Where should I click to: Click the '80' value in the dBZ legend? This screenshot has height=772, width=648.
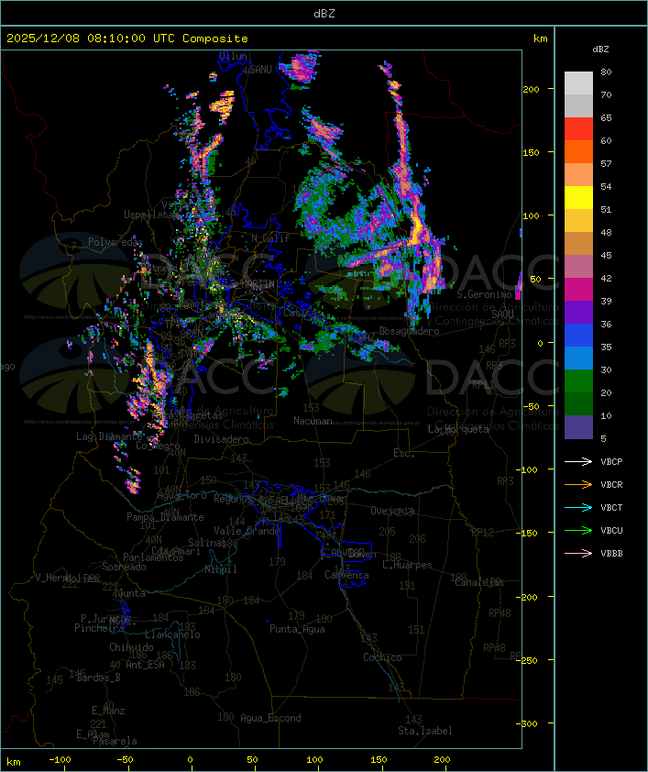click(x=606, y=72)
